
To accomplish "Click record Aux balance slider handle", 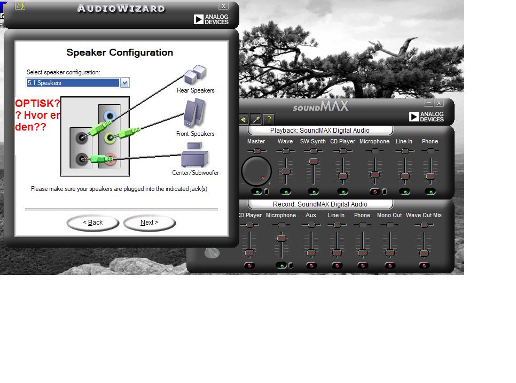I will [x=311, y=225].
